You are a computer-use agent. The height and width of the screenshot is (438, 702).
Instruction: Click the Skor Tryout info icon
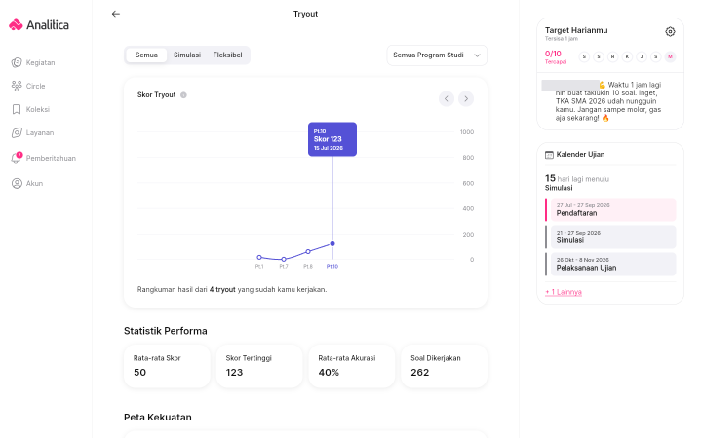click(x=183, y=94)
